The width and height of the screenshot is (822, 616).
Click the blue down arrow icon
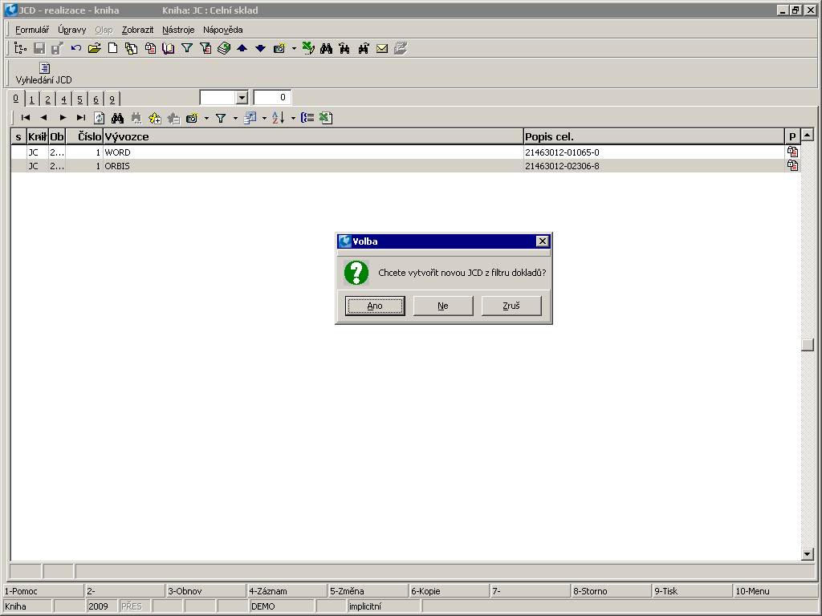[x=260, y=48]
